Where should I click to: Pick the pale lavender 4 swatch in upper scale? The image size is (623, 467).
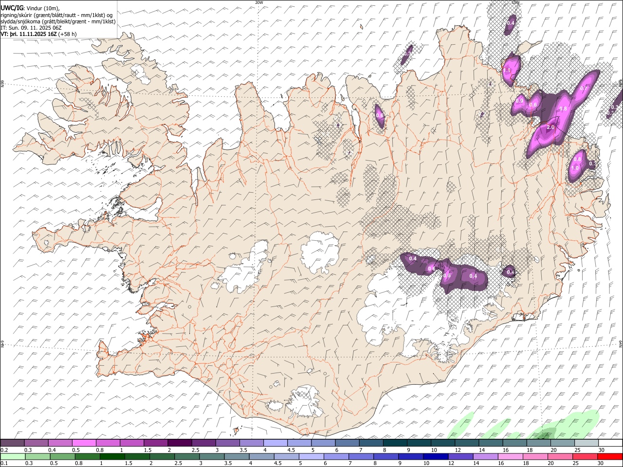[275, 443]
